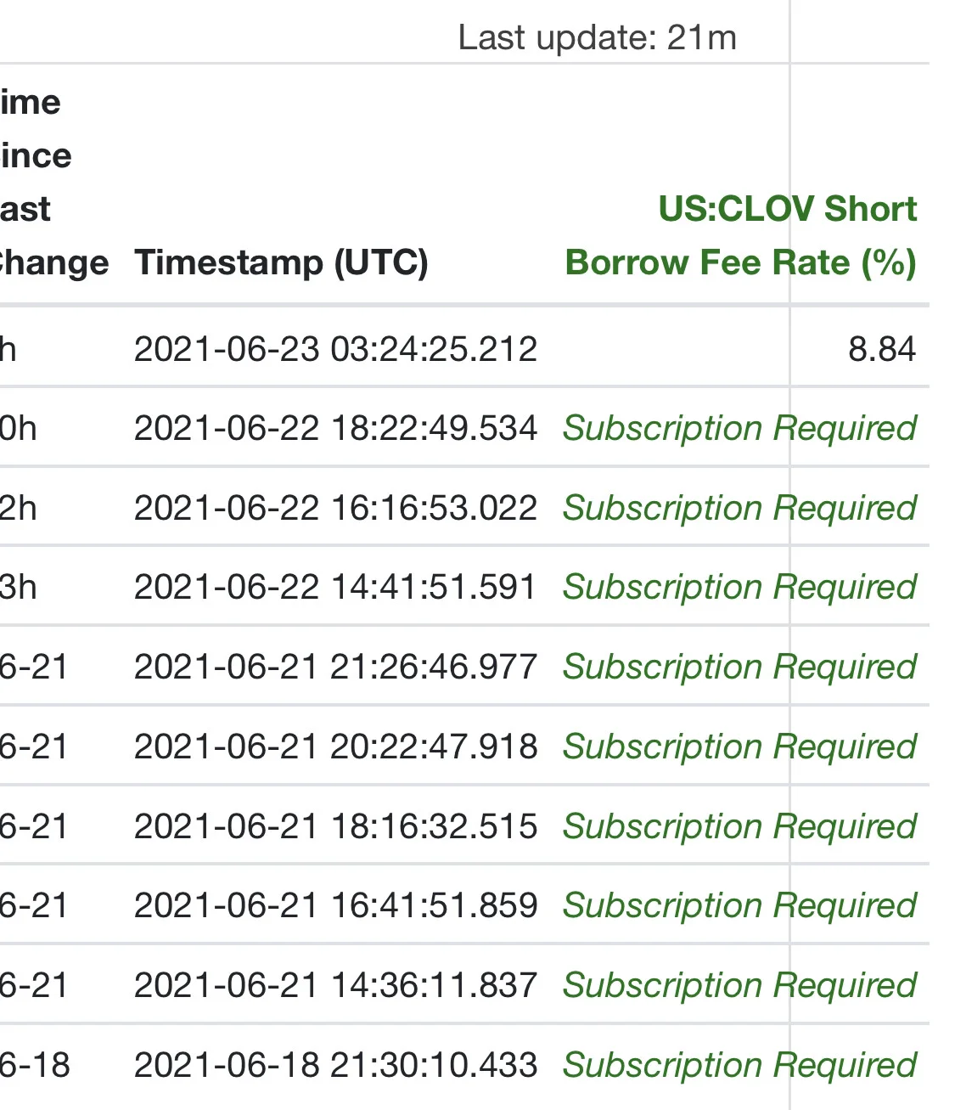Select timestamp 2021-06-18 21:30:10.433

pos(336,1065)
